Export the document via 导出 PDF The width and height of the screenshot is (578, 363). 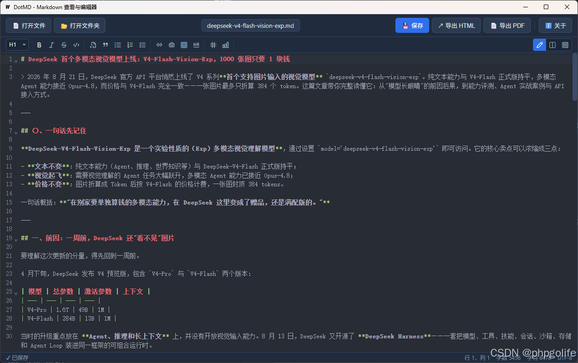coord(507,26)
